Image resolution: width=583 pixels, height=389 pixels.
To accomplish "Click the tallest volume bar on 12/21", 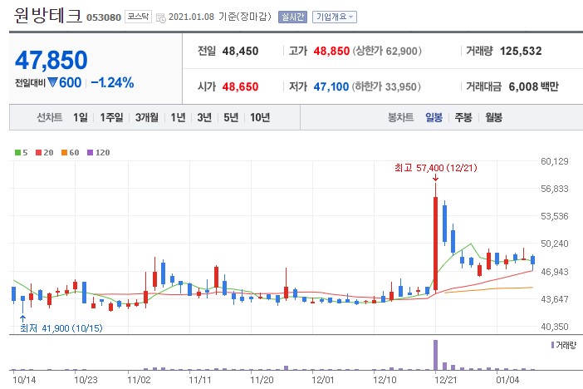I will (435, 355).
